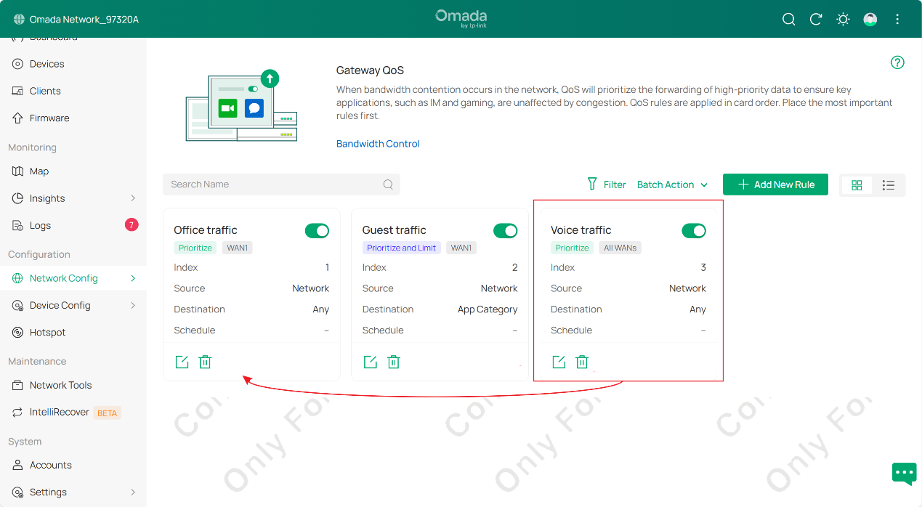Viewport: 922px width, 507px height.
Task: Click the grid view icon
Action: [857, 185]
